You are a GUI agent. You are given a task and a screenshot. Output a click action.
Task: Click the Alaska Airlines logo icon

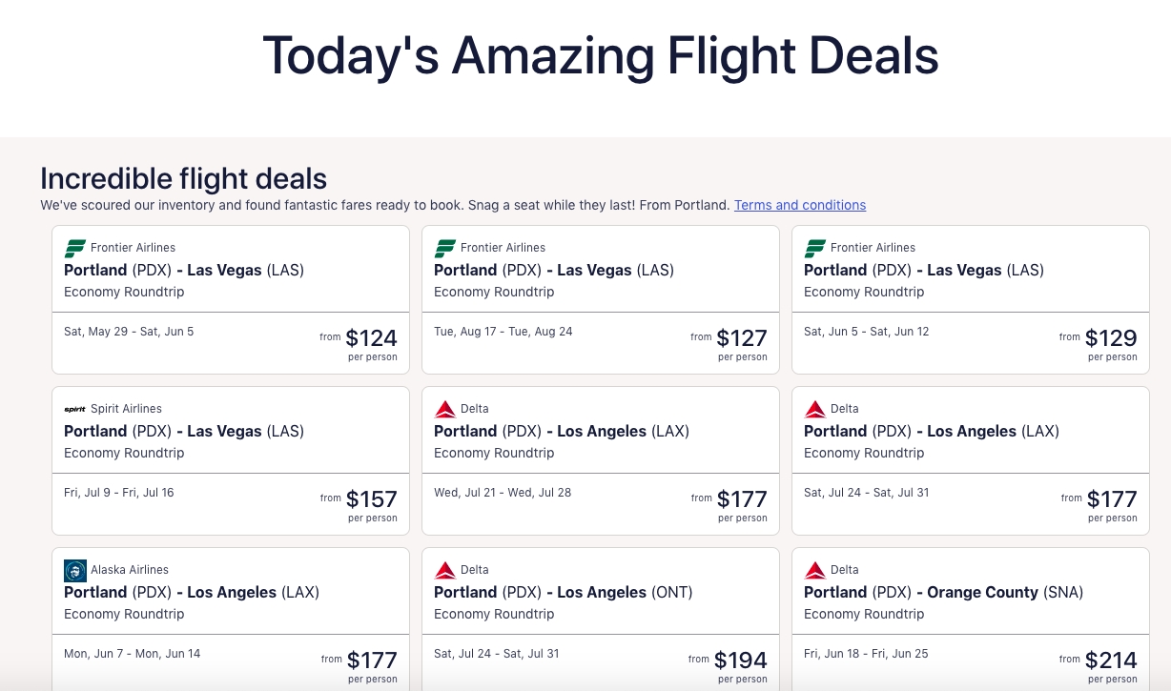point(75,570)
